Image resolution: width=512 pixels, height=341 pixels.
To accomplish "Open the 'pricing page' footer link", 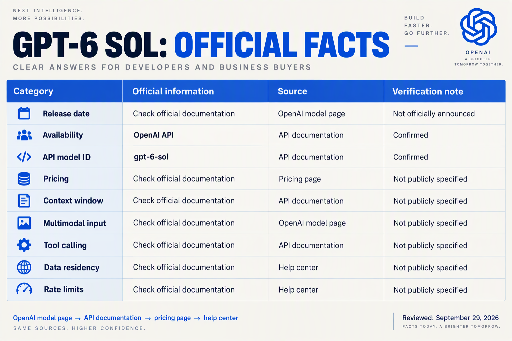I will point(172,318).
